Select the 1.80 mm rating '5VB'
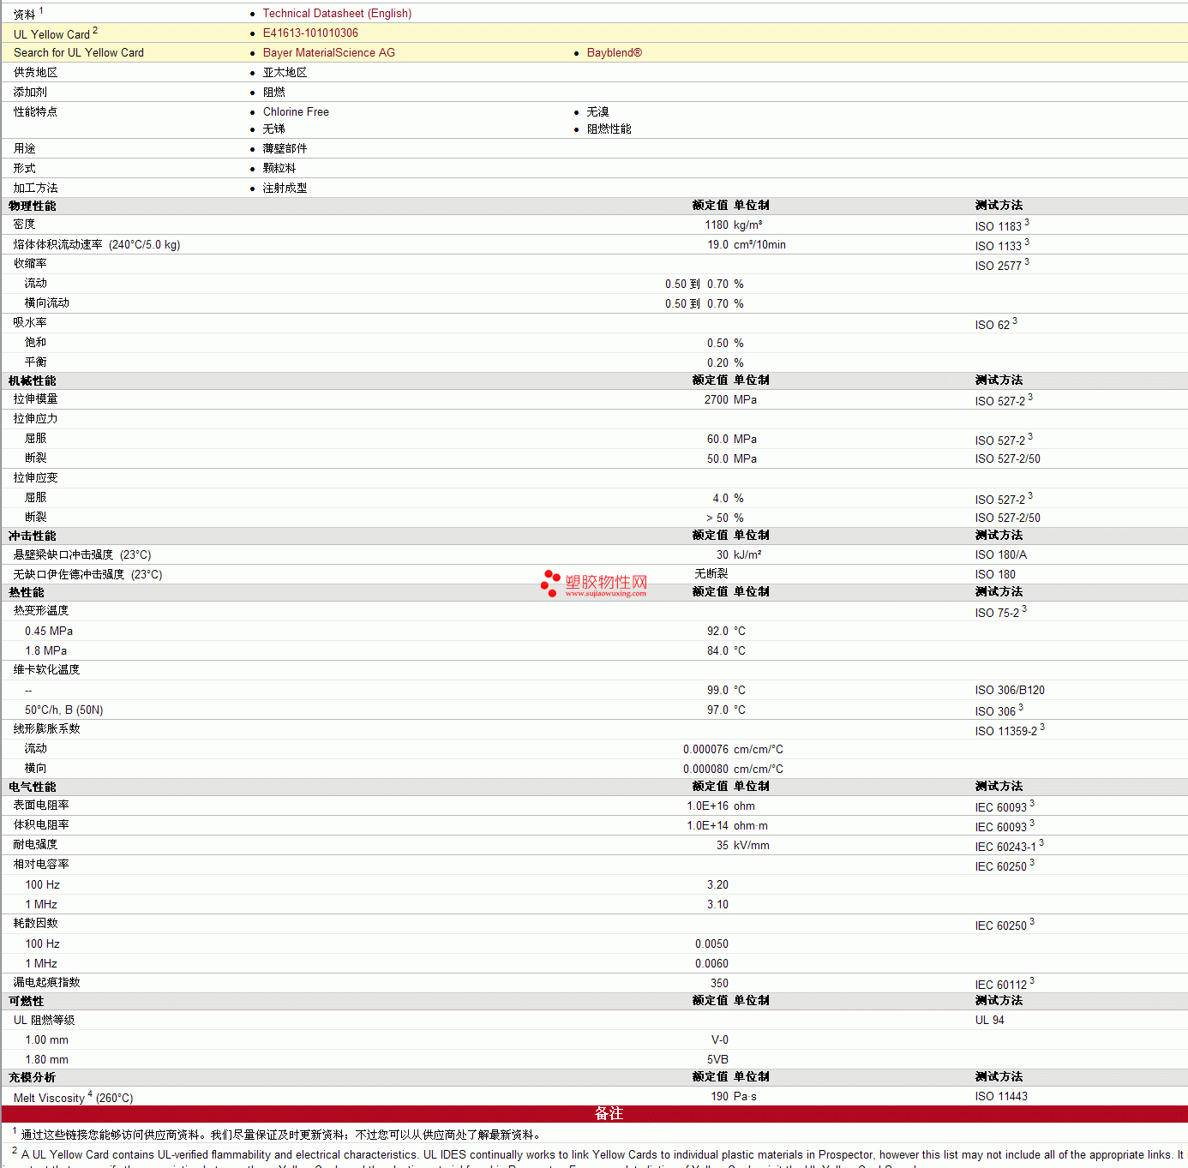1188x1168 pixels. (718, 1060)
